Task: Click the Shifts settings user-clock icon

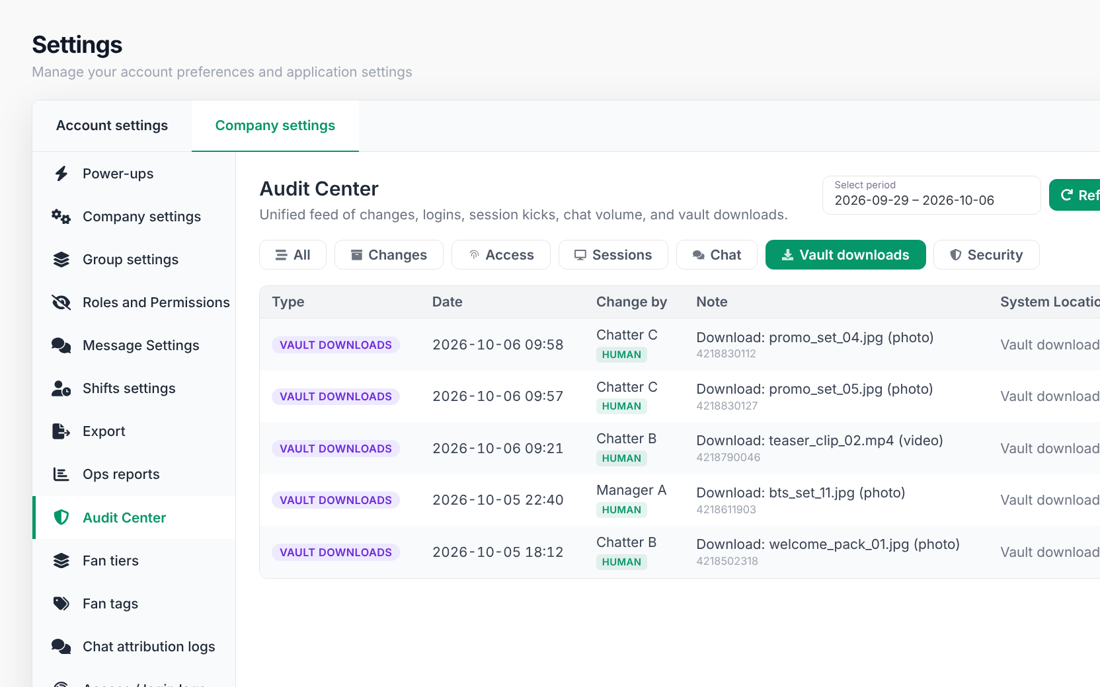Action: (61, 388)
